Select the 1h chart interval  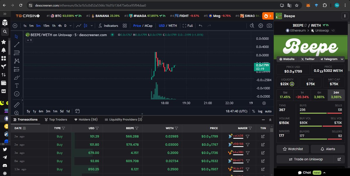(54, 26)
